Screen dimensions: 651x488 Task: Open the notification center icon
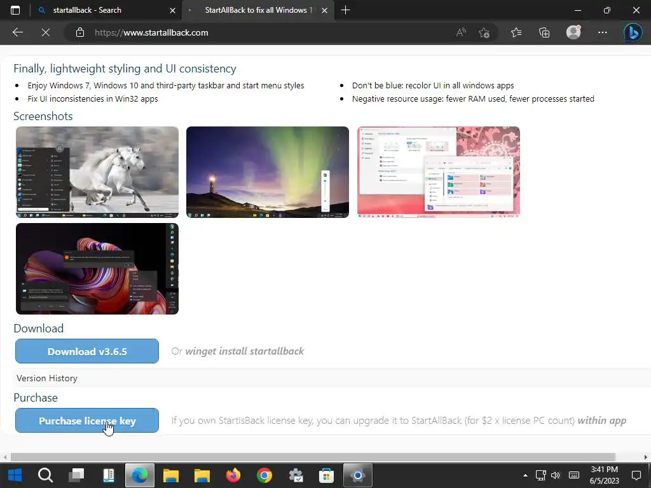[x=636, y=475]
